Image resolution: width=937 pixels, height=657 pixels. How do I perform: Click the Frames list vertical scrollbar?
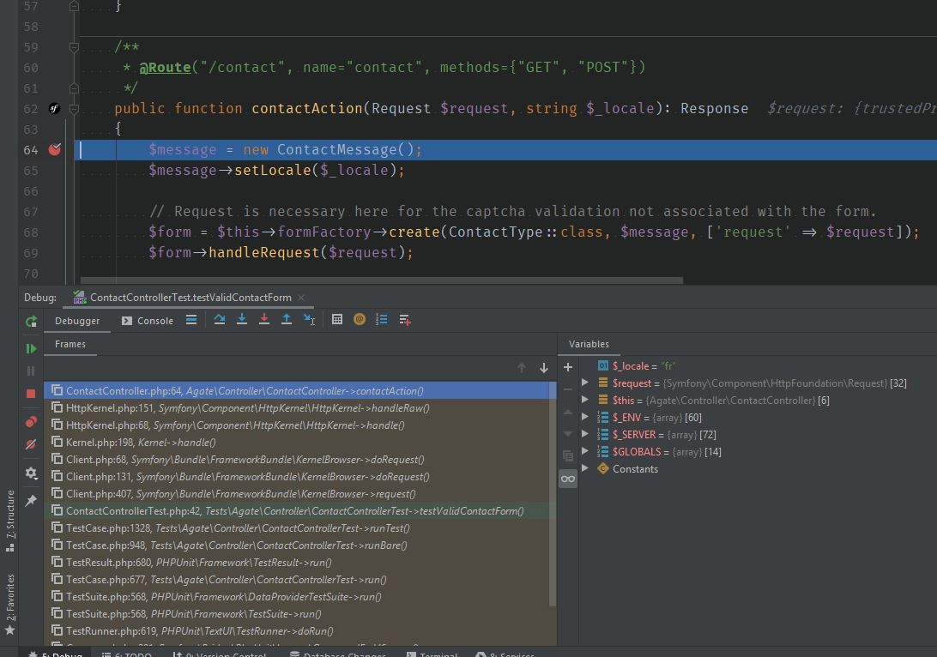click(x=553, y=494)
